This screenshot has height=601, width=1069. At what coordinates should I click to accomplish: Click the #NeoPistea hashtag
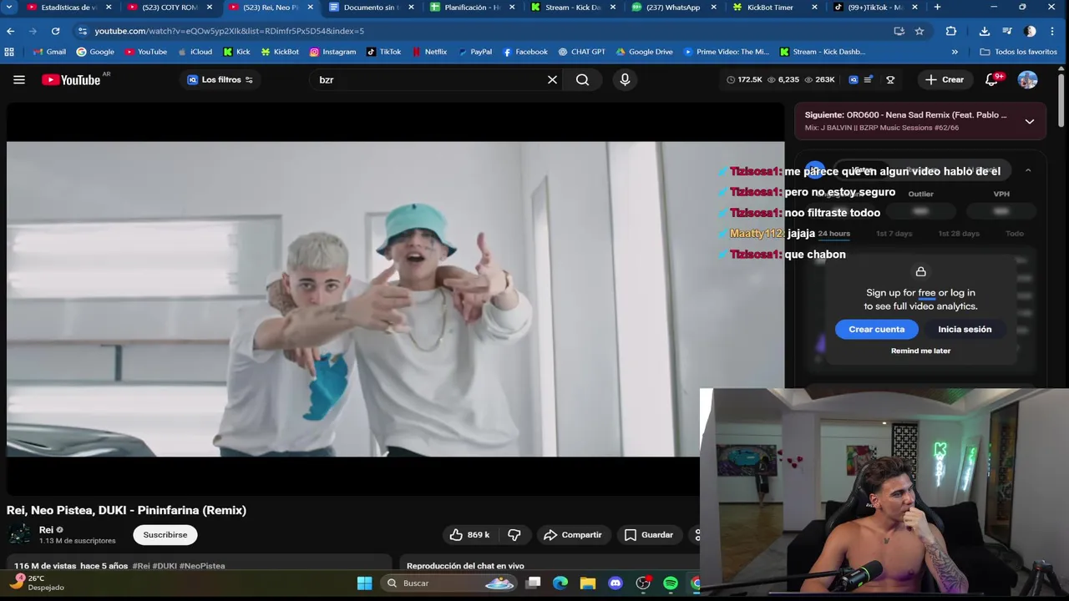point(202,566)
